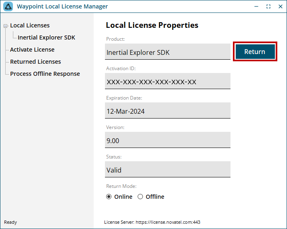Choose Offline return mode
Screen dimensions: 287x229
(x=151, y=197)
